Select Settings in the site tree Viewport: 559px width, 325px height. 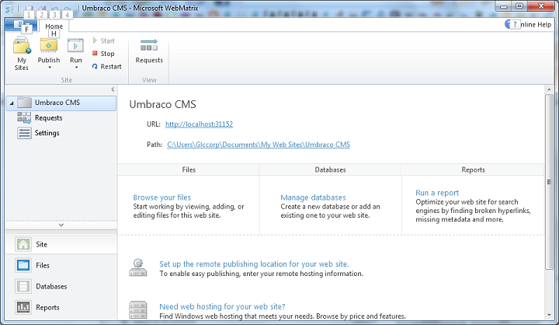47,133
